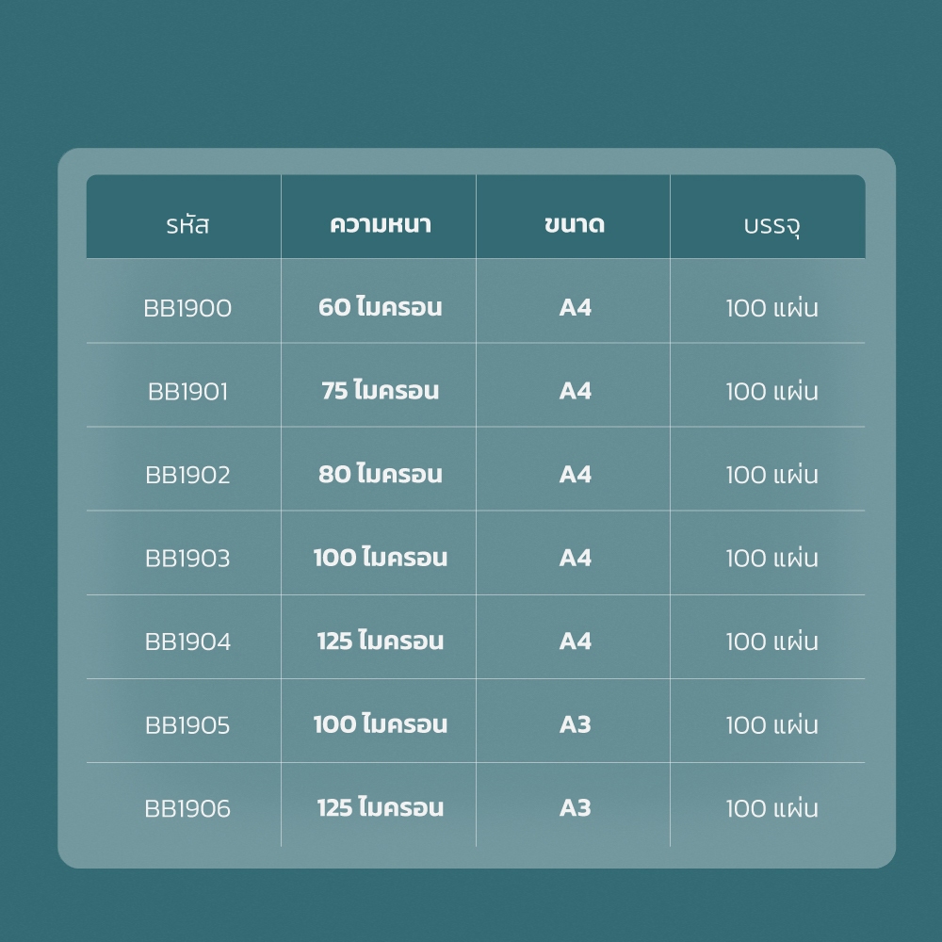The height and width of the screenshot is (942, 942).
Task: Click the 75 ไมครอน thickness cell
Action: pyautogui.click(x=380, y=390)
